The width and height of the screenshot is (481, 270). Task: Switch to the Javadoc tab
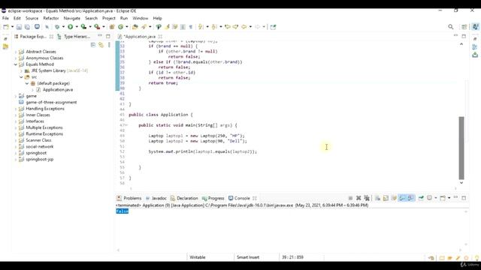[x=156, y=198]
